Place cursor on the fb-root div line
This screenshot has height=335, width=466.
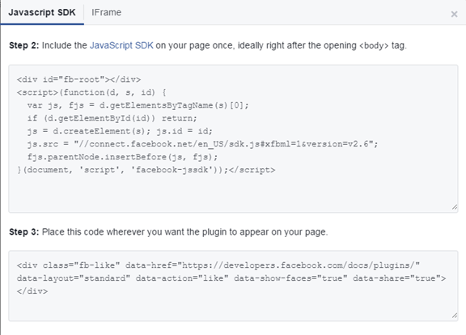(78, 79)
